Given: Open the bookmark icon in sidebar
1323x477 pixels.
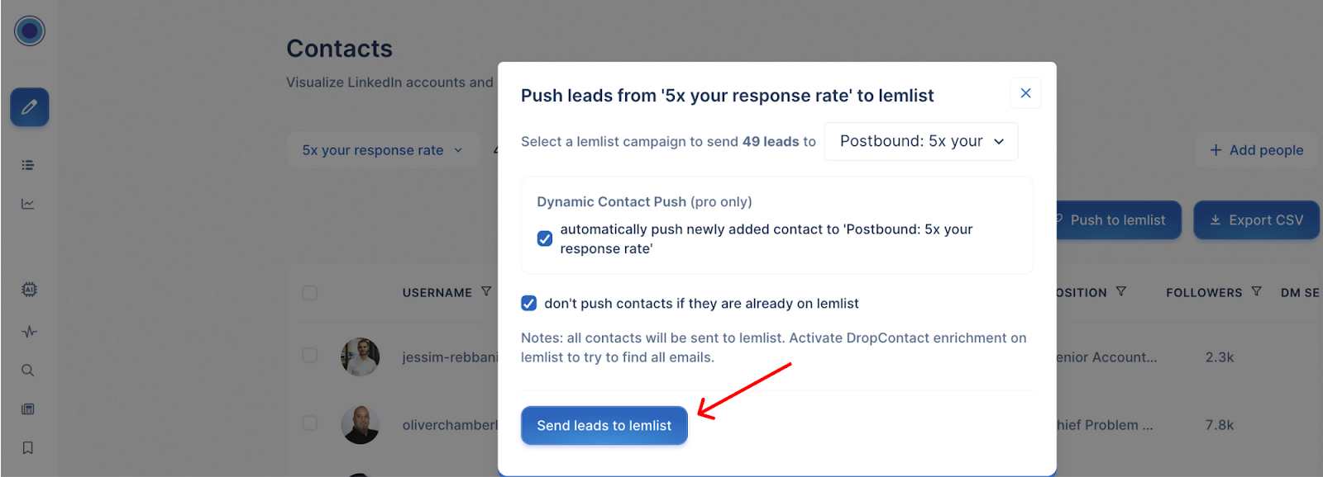Looking at the screenshot, I should tap(28, 447).
